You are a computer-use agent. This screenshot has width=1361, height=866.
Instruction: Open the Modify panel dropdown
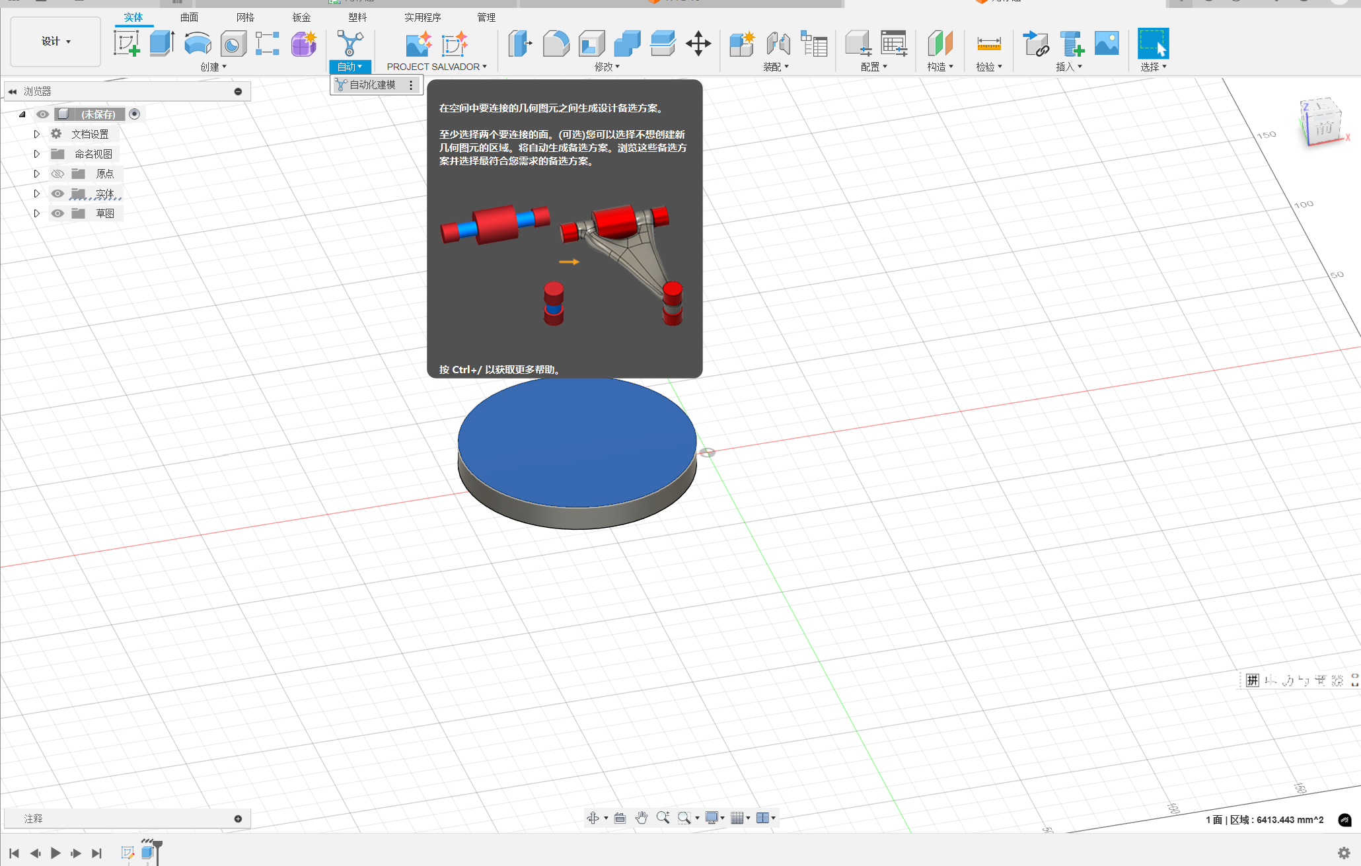tap(607, 67)
